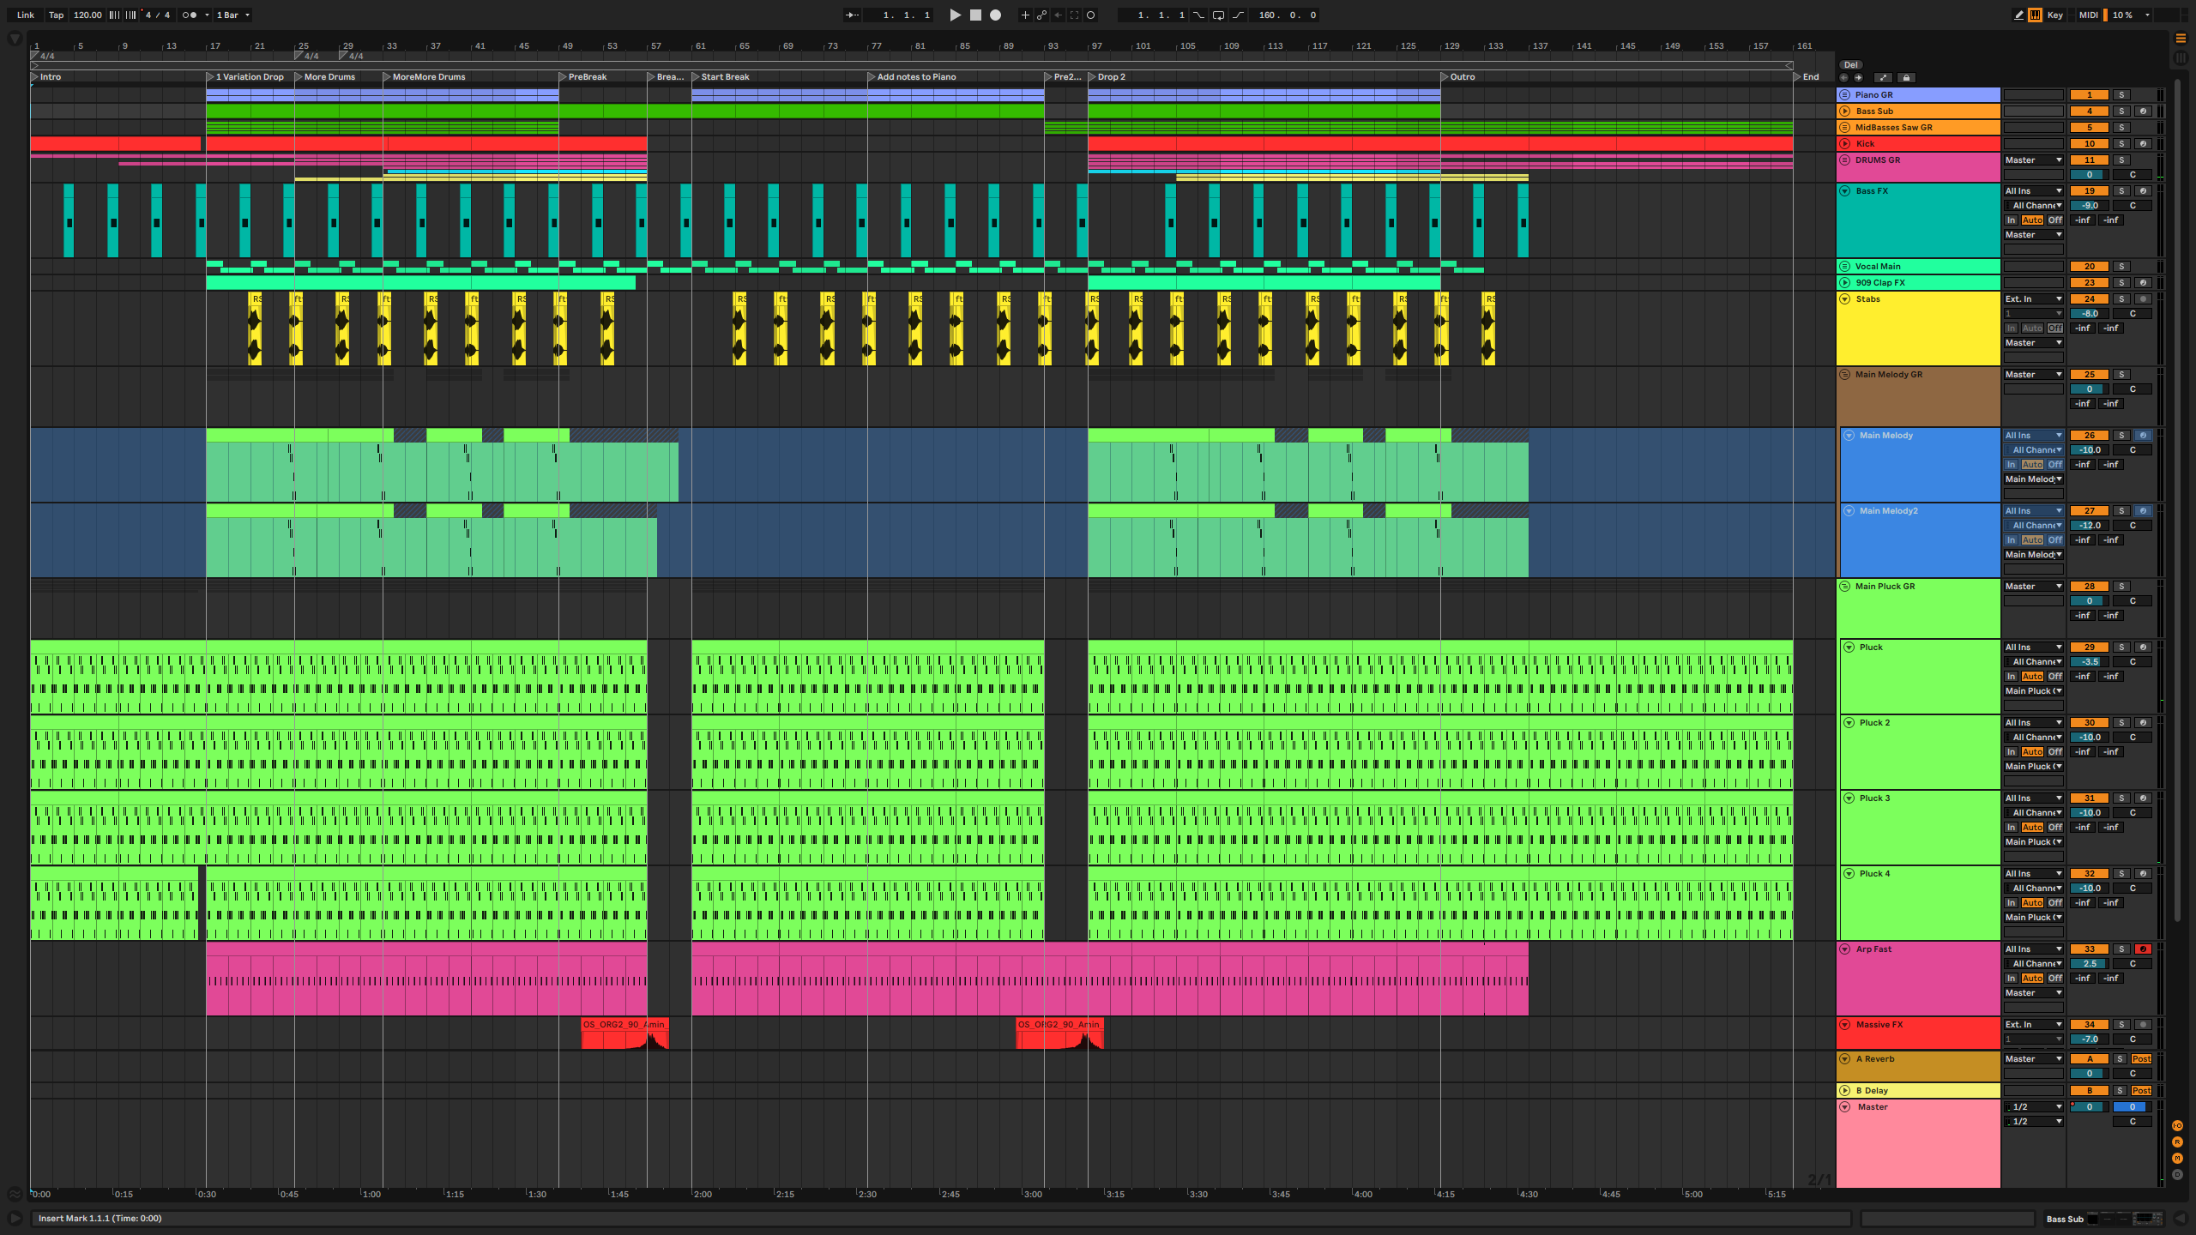Viewport: 2196px width, 1235px height.
Task: Arm the Arp Fast track for recording
Action: coord(2142,949)
